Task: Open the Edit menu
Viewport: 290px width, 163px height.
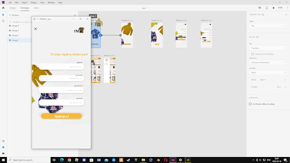Action: 17,3
